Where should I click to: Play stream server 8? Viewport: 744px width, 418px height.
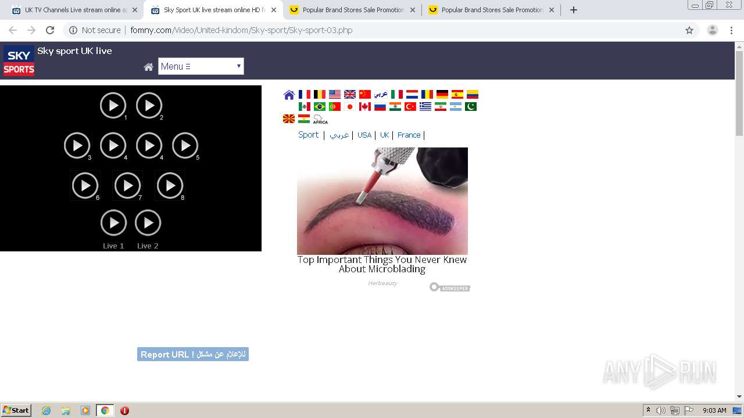(x=170, y=186)
